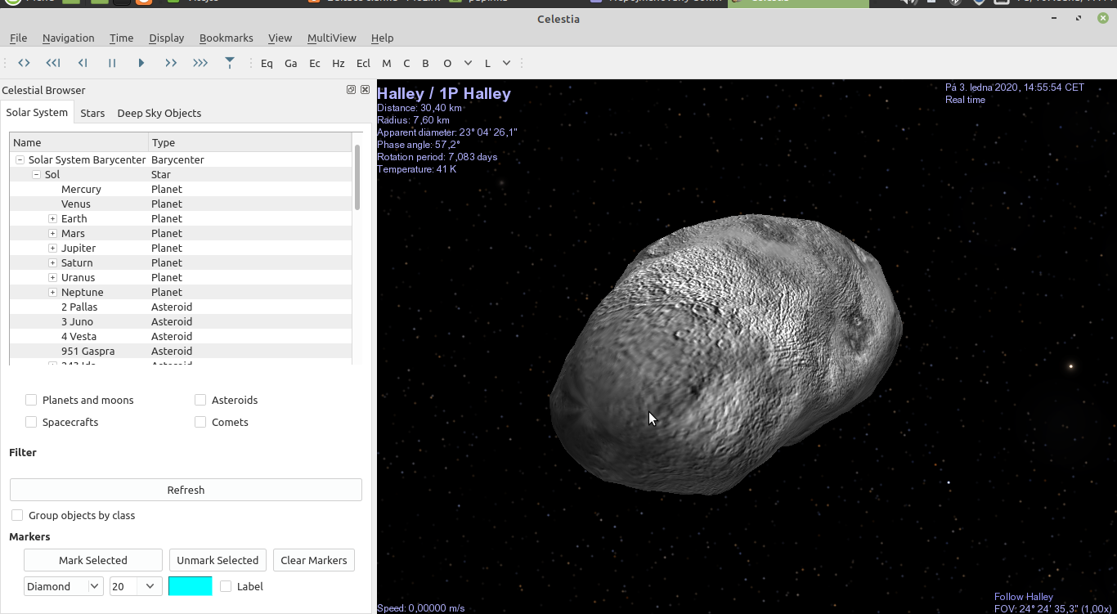Open the Bookmarks menu
Viewport: 1117px width, 614px height.
tap(226, 38)
